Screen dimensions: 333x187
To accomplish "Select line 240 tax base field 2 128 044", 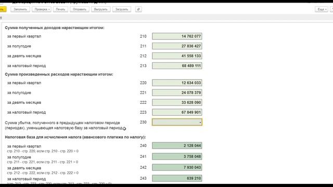I will click(177, 145).
